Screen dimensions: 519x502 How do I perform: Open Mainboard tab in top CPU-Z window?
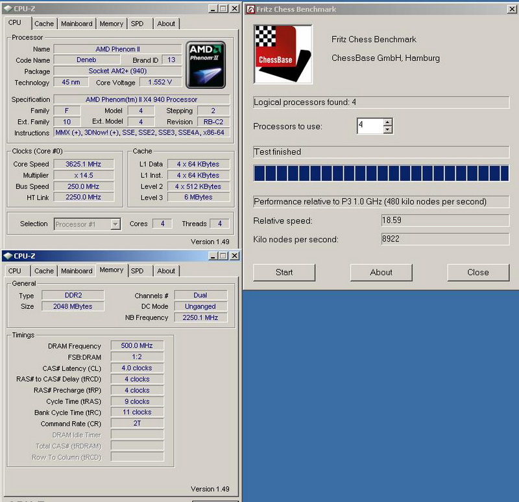pos(77,23)
